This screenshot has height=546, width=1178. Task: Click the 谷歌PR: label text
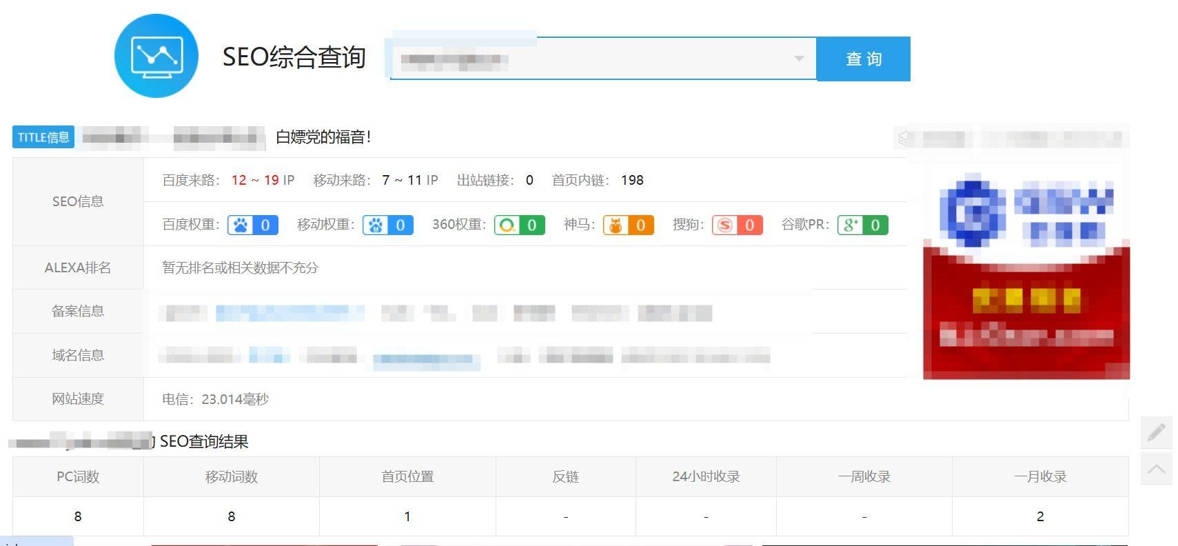[805, 225]
